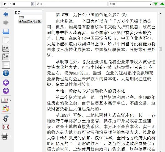165x152 pixels.
Task: Toggle full screen with red arrows icon
Action: [x=6, y=126]
